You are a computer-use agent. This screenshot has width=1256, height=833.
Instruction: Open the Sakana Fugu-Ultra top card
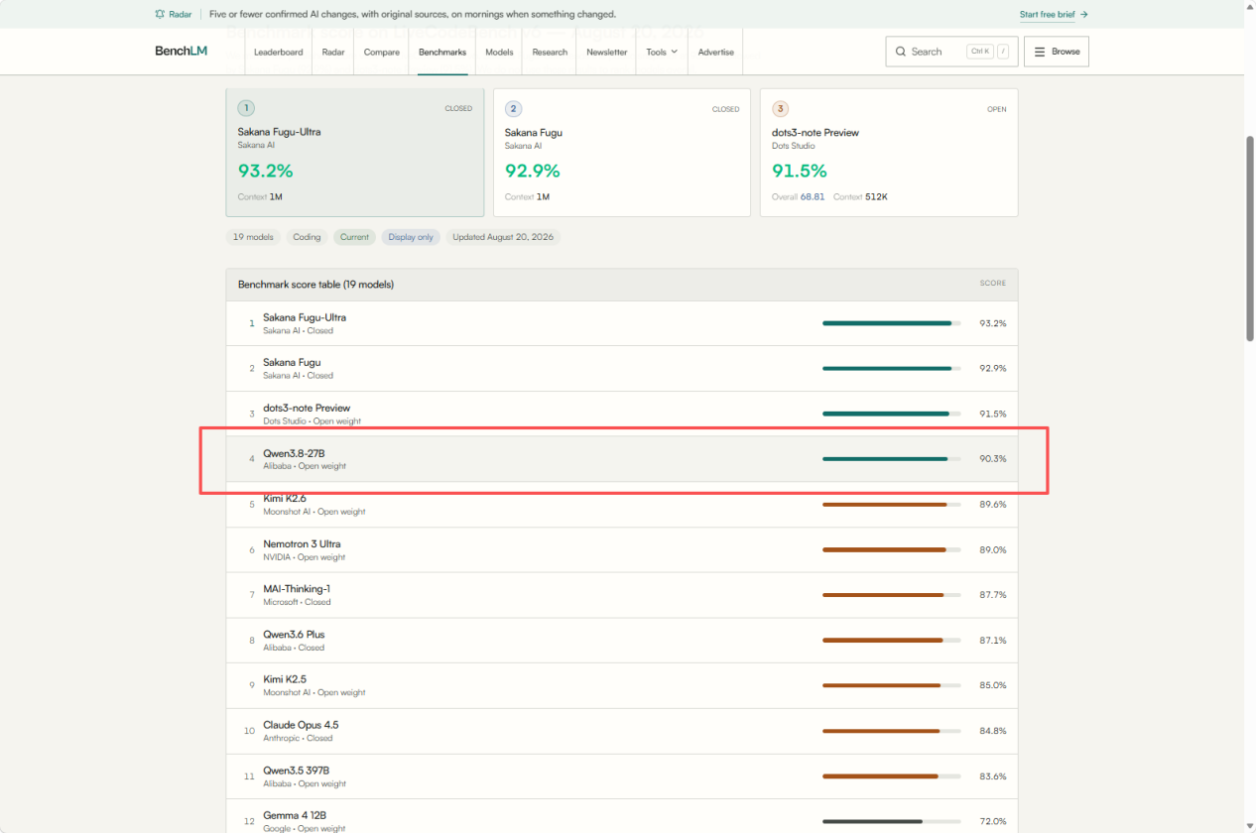point(355,153)
